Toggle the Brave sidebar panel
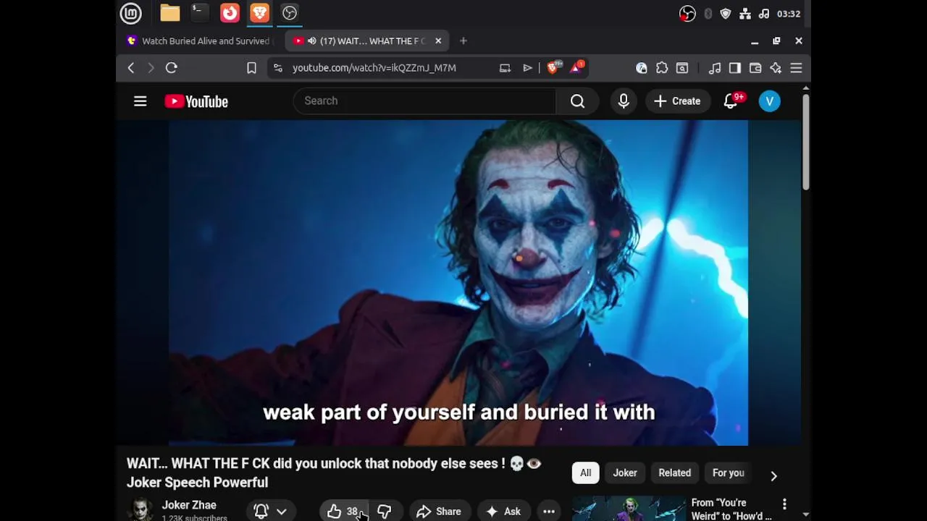Viewport: 927px width, 521px height. 735,67
